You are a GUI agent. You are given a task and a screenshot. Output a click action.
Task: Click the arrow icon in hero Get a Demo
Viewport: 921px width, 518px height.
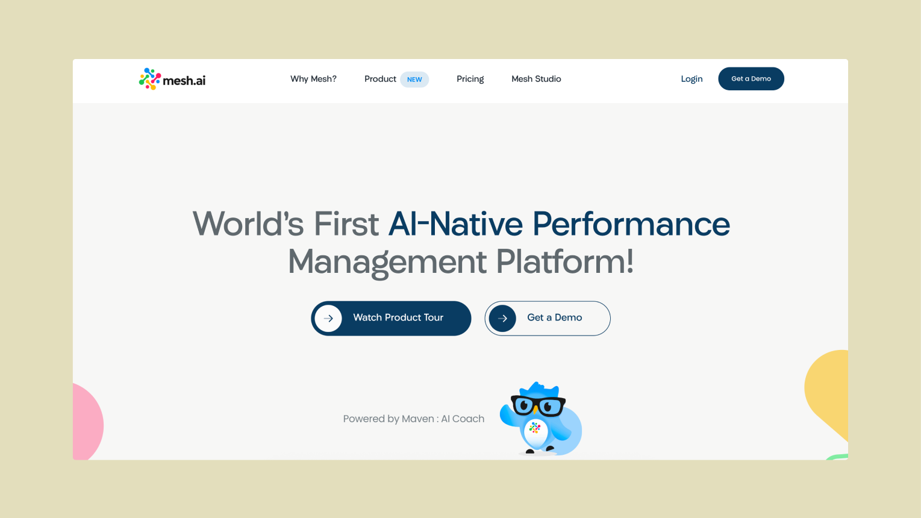[x=502, y=318]
